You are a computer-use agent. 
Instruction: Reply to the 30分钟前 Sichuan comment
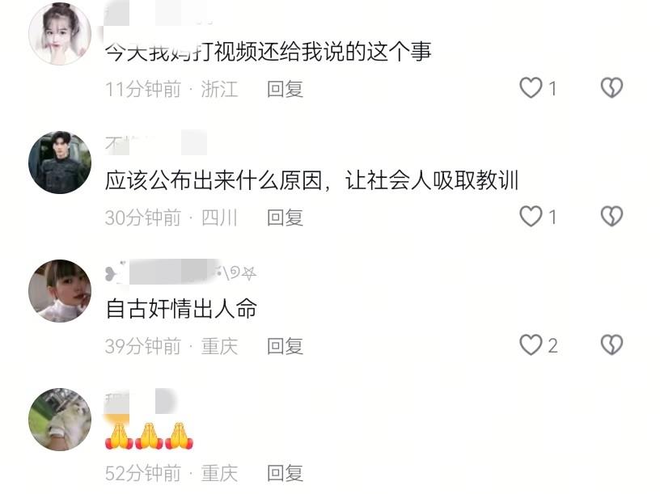pos(285,217)
